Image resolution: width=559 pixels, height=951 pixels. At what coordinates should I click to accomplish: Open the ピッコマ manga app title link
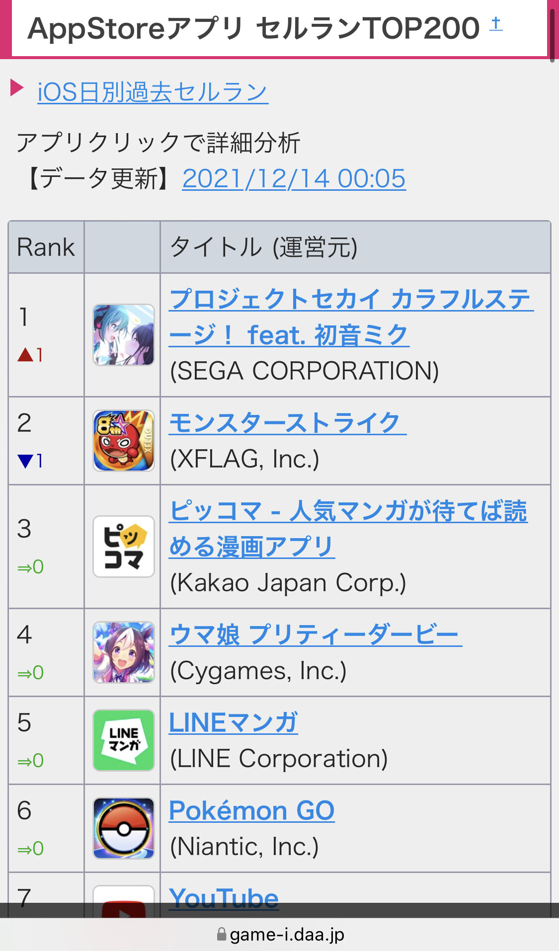coord(348,529)
